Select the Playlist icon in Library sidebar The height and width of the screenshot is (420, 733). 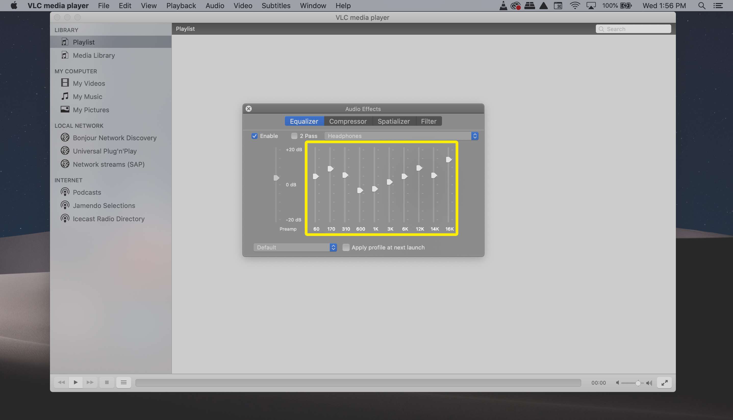tap(65, 42)
